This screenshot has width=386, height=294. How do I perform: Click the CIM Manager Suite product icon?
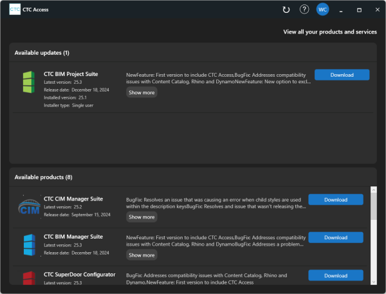(x=30, y=208)
